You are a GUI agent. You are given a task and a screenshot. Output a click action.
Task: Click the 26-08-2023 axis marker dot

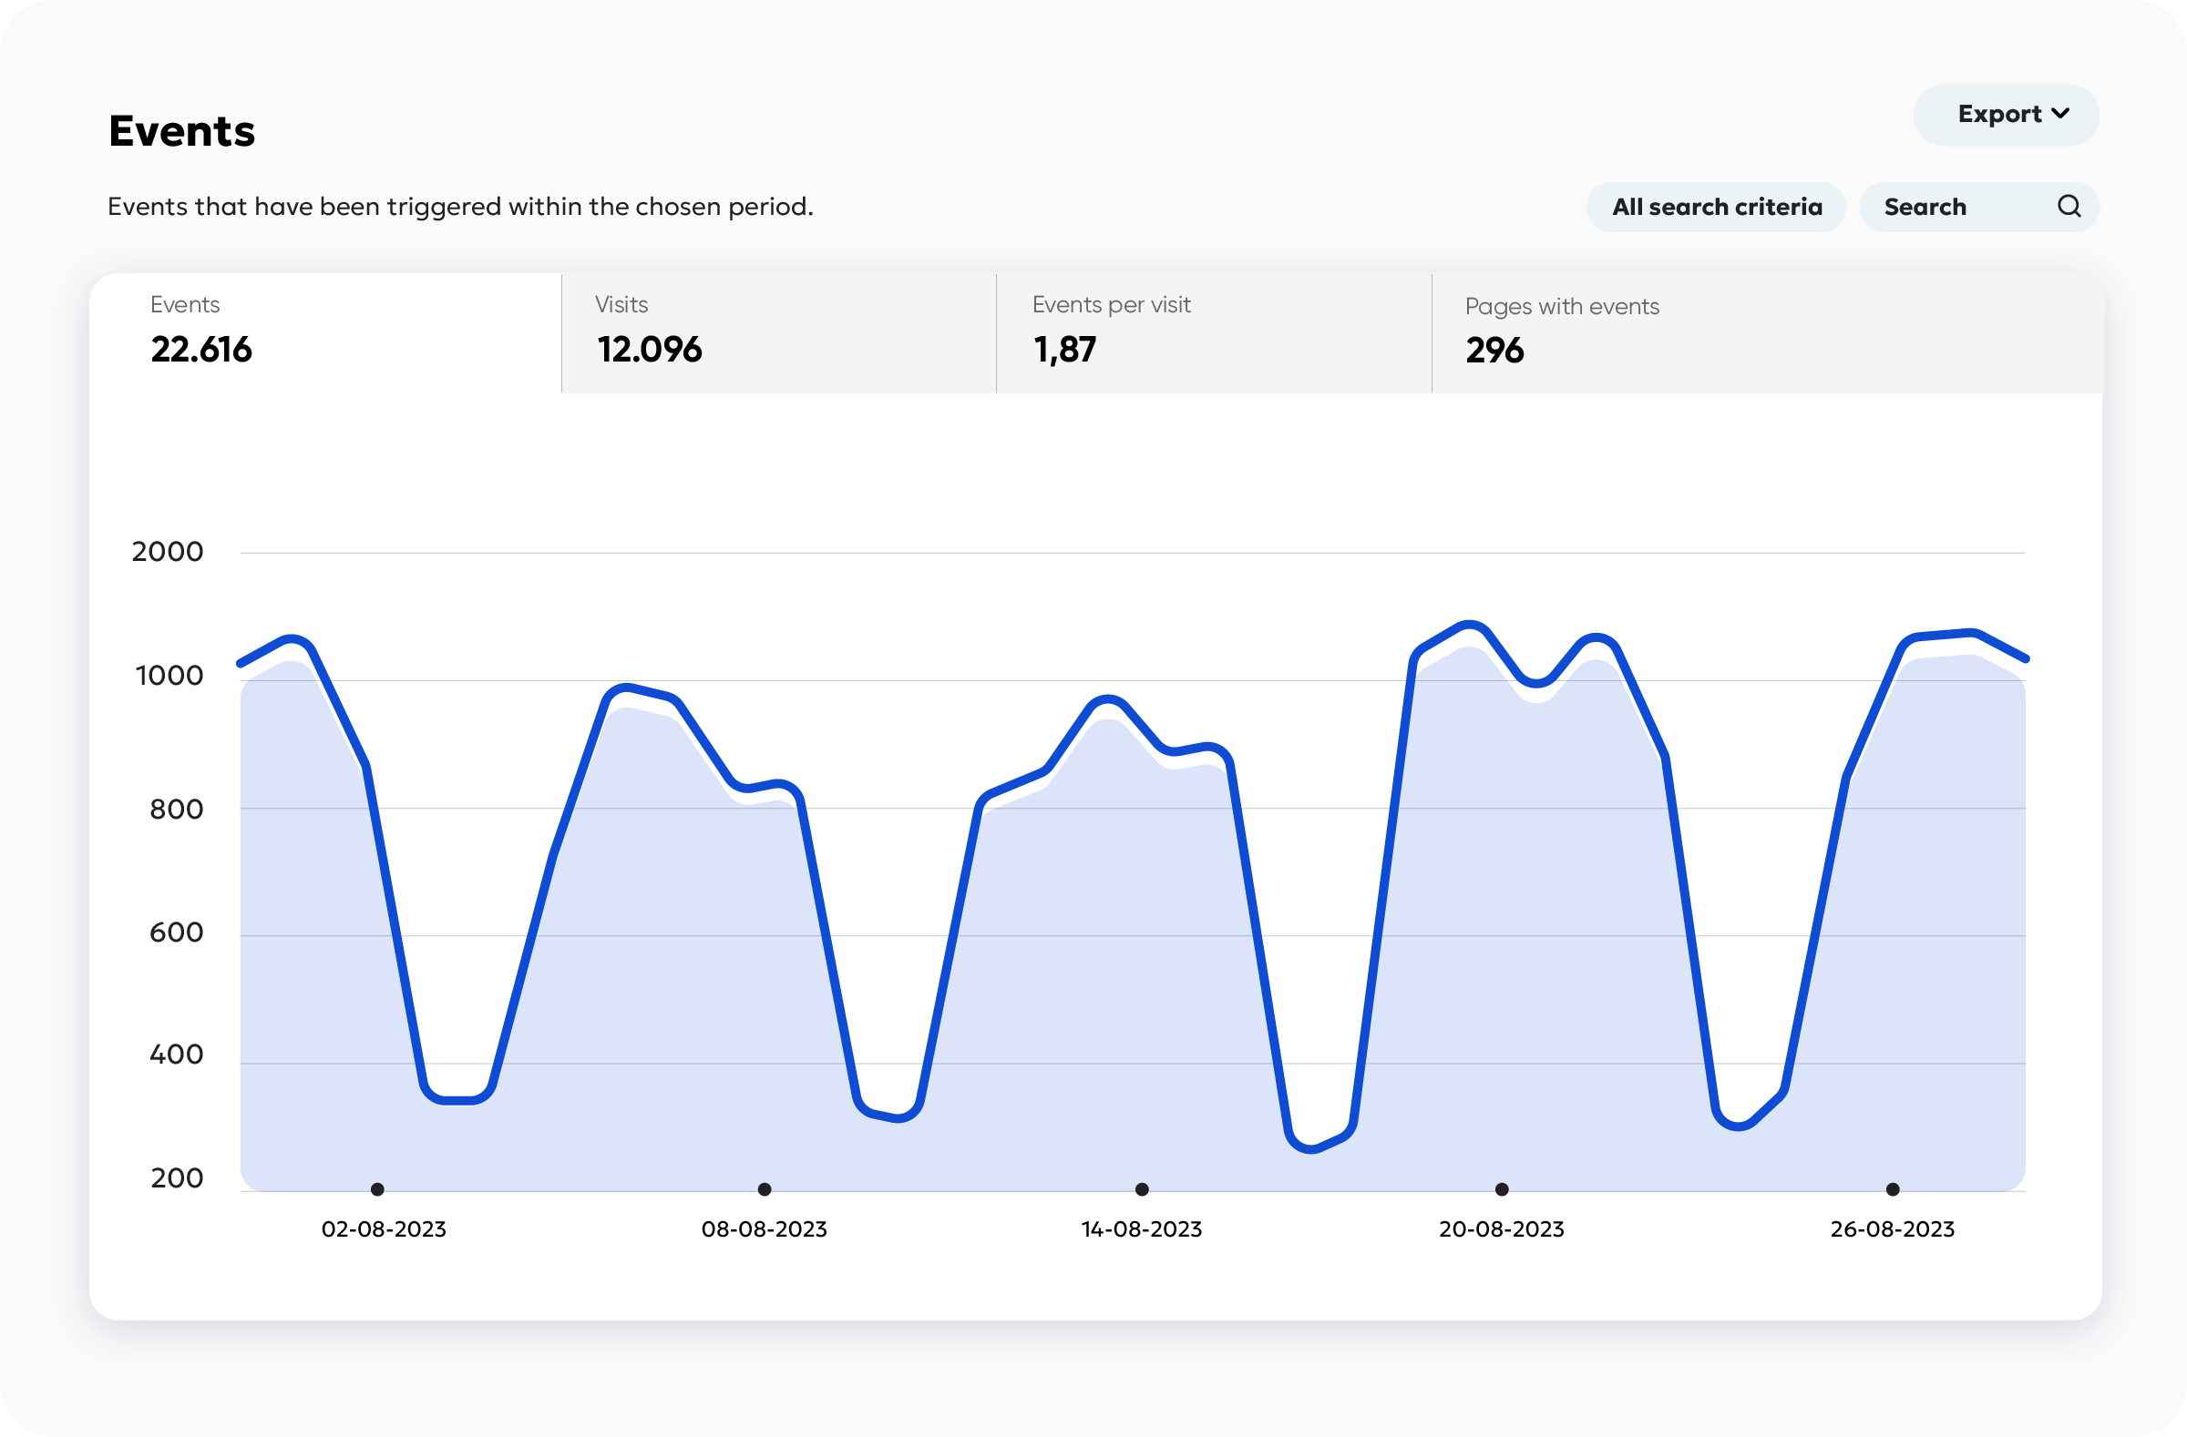pos(1893,1189)
